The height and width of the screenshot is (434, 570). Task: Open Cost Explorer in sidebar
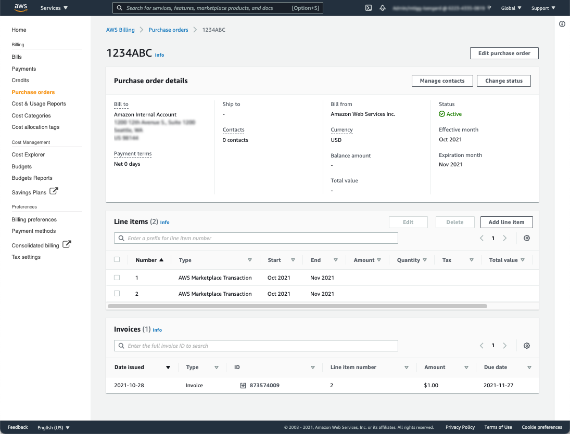28,154
